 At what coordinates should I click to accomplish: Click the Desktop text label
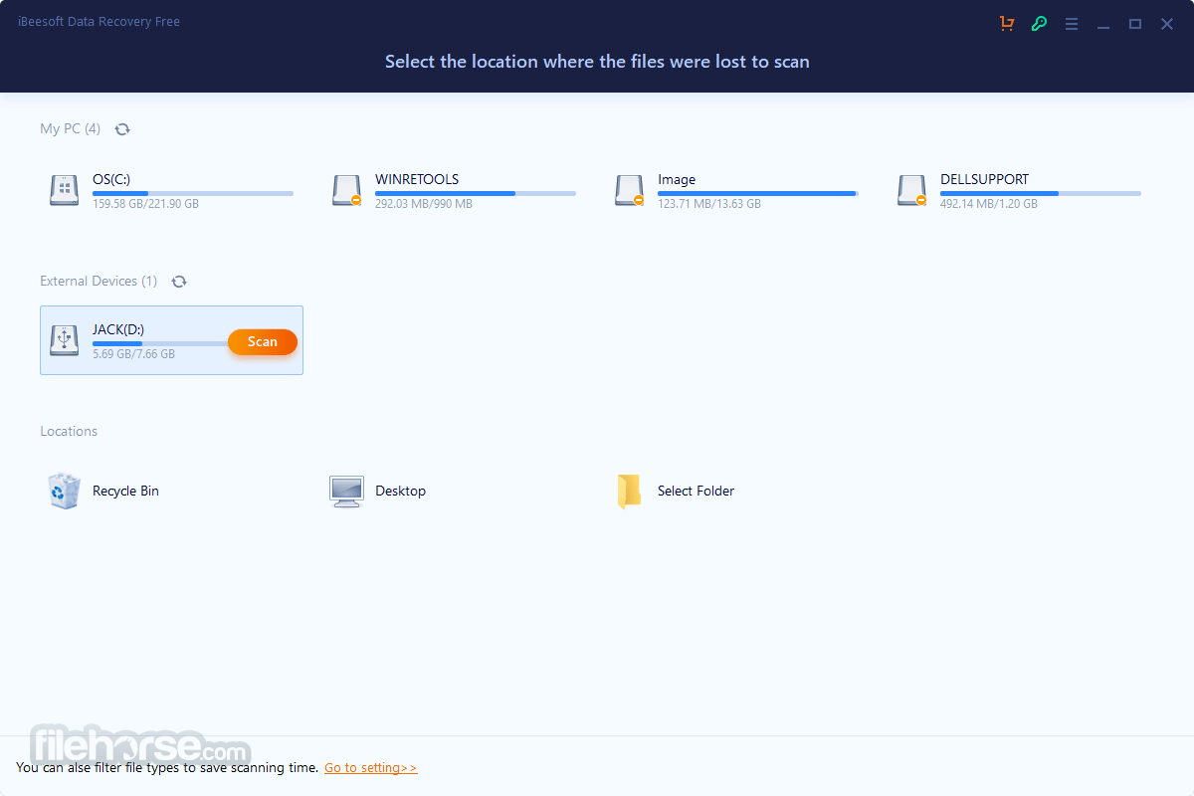pyautogui.click(x=400, y=491)
